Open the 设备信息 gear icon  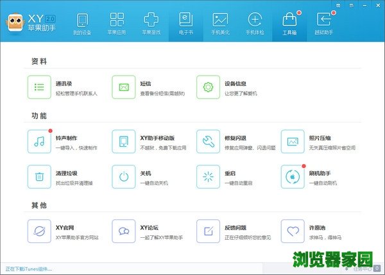[208, 87]
